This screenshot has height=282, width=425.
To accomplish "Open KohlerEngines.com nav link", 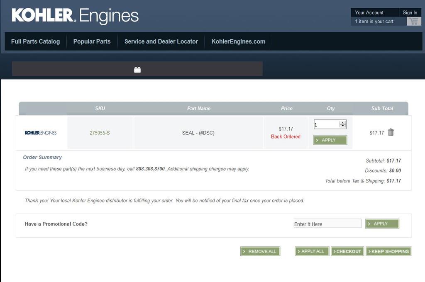I will click(x=238, y=41).
